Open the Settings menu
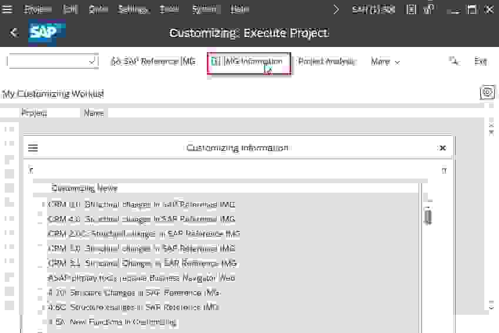This screenshot has height=333, width=499. tap(133, 9)
